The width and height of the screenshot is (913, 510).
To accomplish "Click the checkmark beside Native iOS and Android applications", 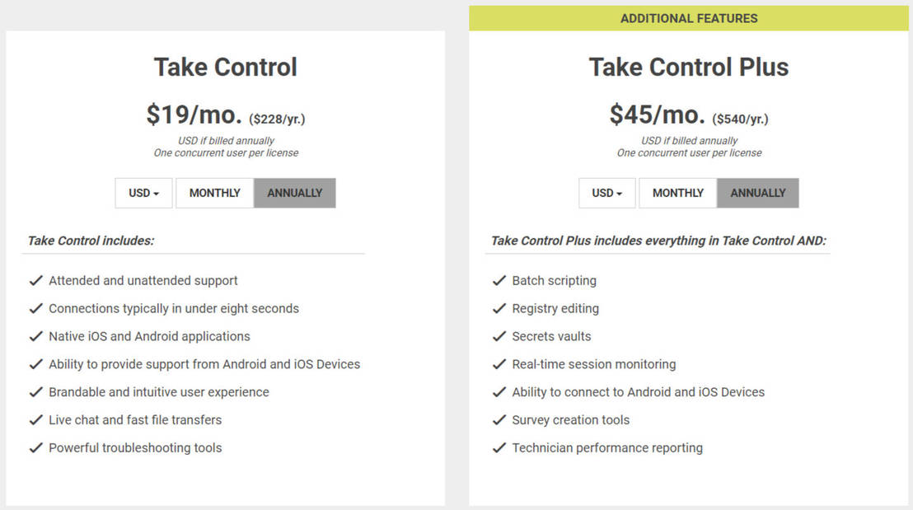I will click(36, 336).
